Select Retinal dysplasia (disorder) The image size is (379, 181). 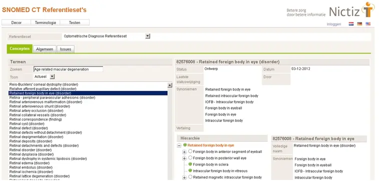pos(32,154)
